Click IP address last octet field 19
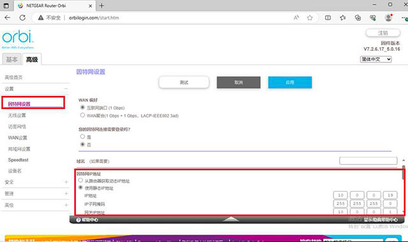 pos(390,195)
